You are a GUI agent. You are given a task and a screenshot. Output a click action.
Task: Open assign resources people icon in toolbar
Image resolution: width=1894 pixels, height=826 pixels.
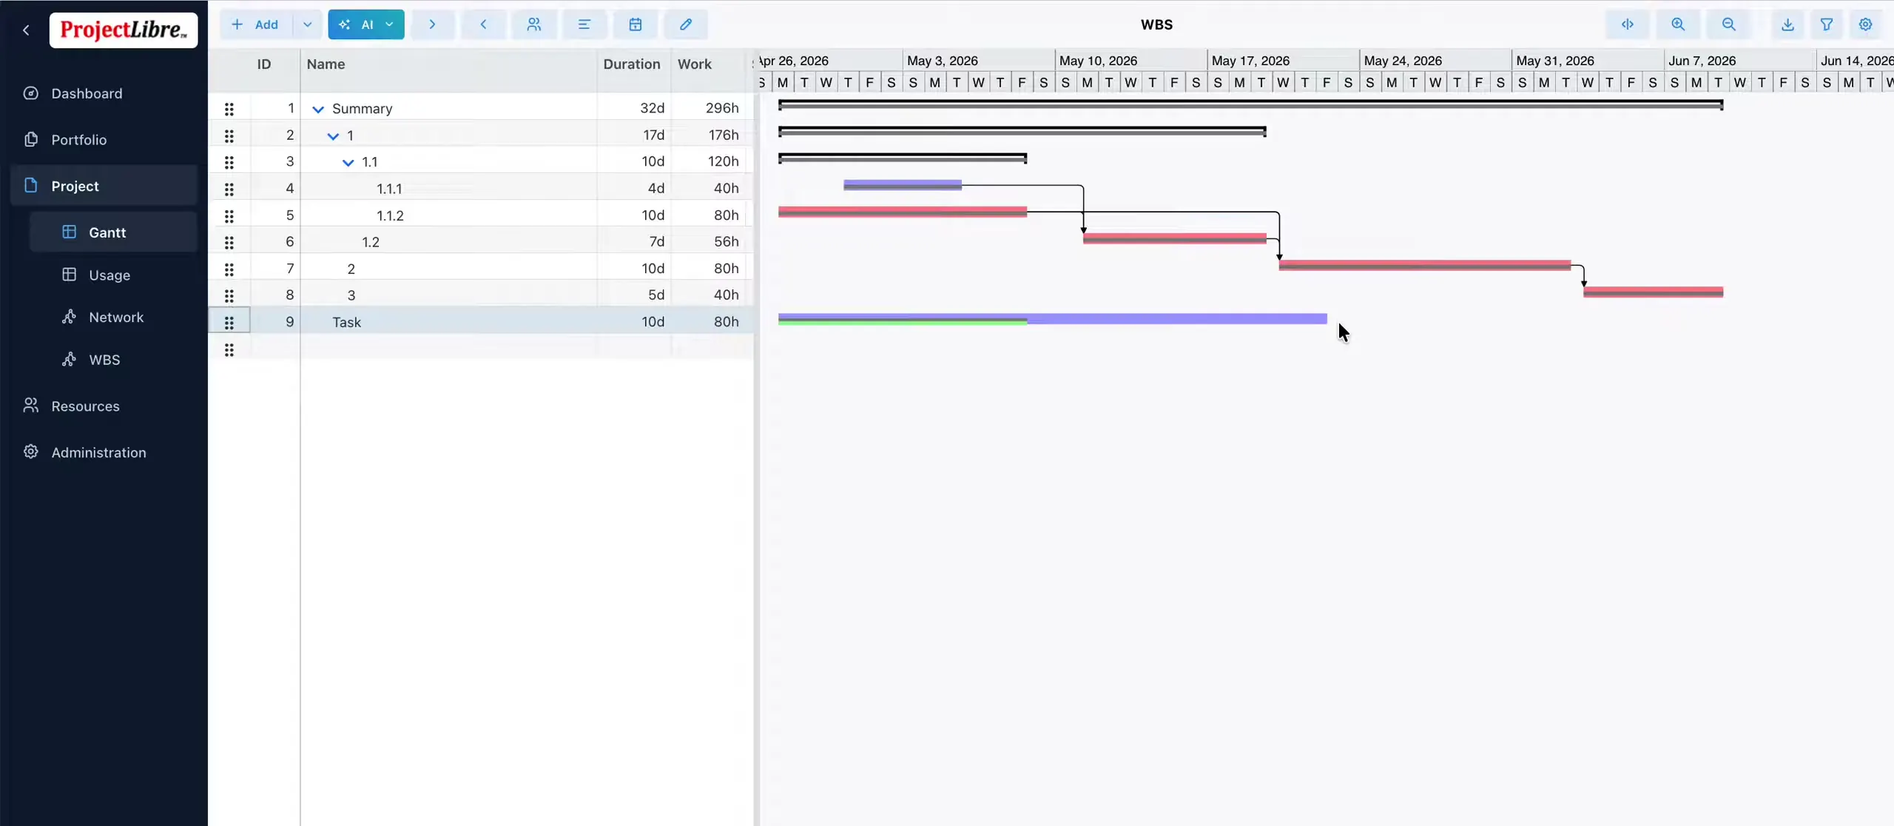[533, 24]
